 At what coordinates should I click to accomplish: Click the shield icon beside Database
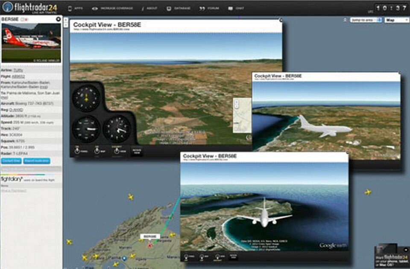coord(169,9)
